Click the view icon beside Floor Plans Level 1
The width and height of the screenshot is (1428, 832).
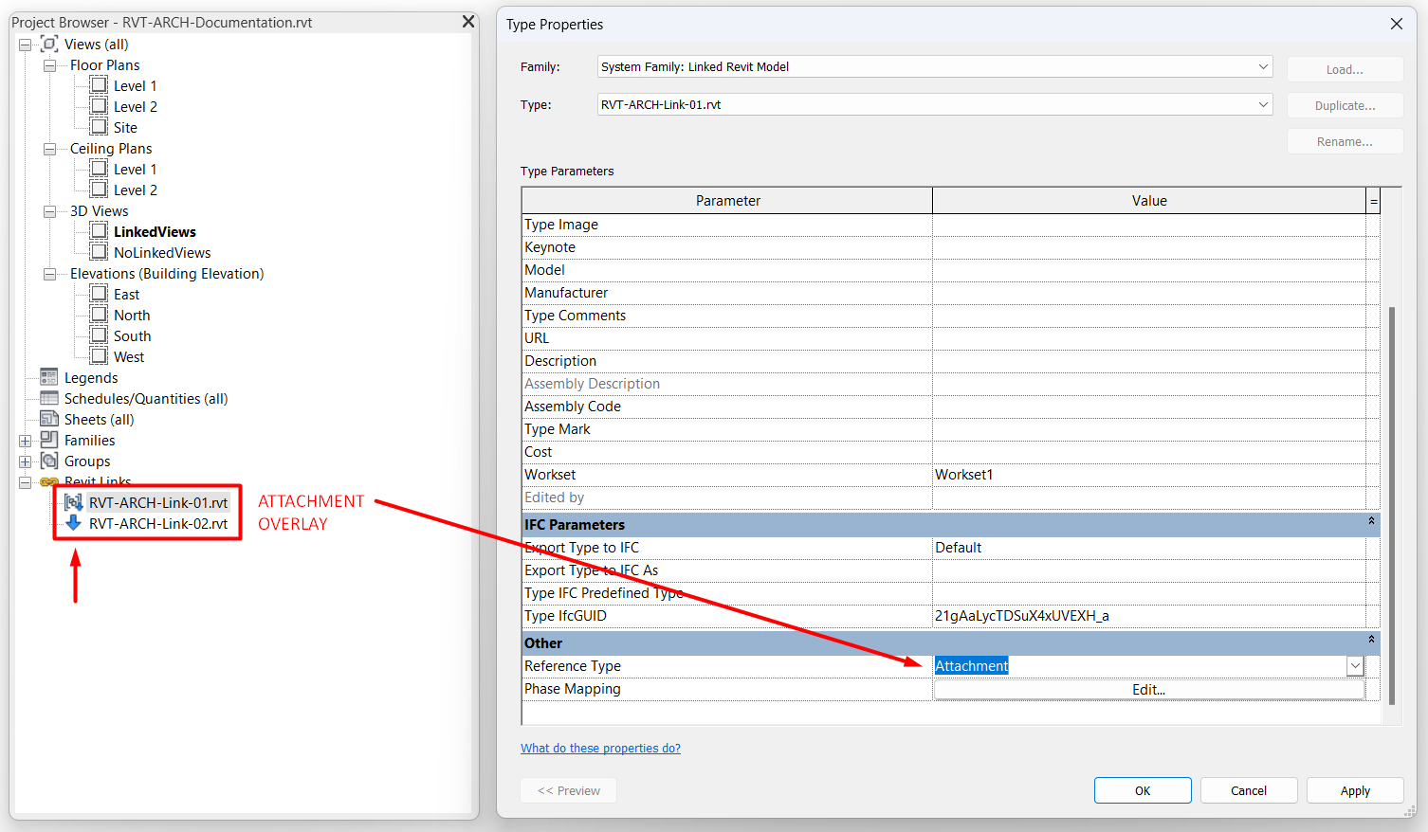click(x=99, y=84)
